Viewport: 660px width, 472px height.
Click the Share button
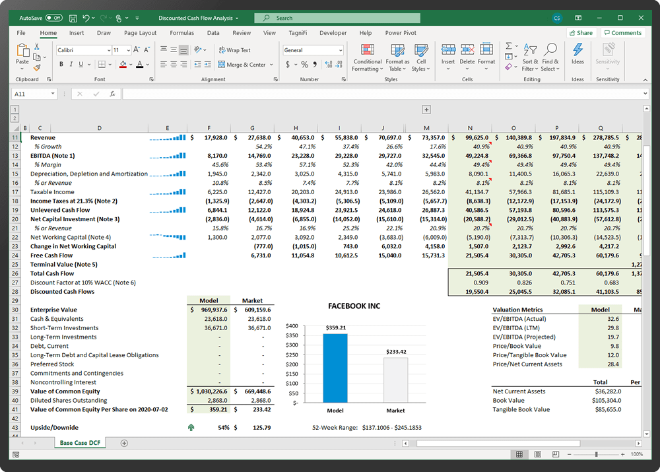pyautogui.click(x=581, y=33)
